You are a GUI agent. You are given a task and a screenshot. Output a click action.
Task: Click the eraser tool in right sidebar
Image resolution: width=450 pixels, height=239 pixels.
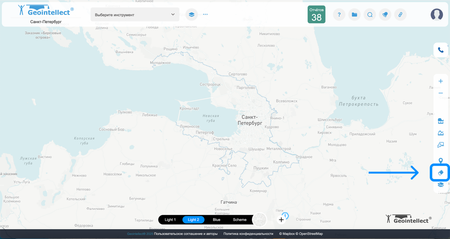[x=441, y=173]
